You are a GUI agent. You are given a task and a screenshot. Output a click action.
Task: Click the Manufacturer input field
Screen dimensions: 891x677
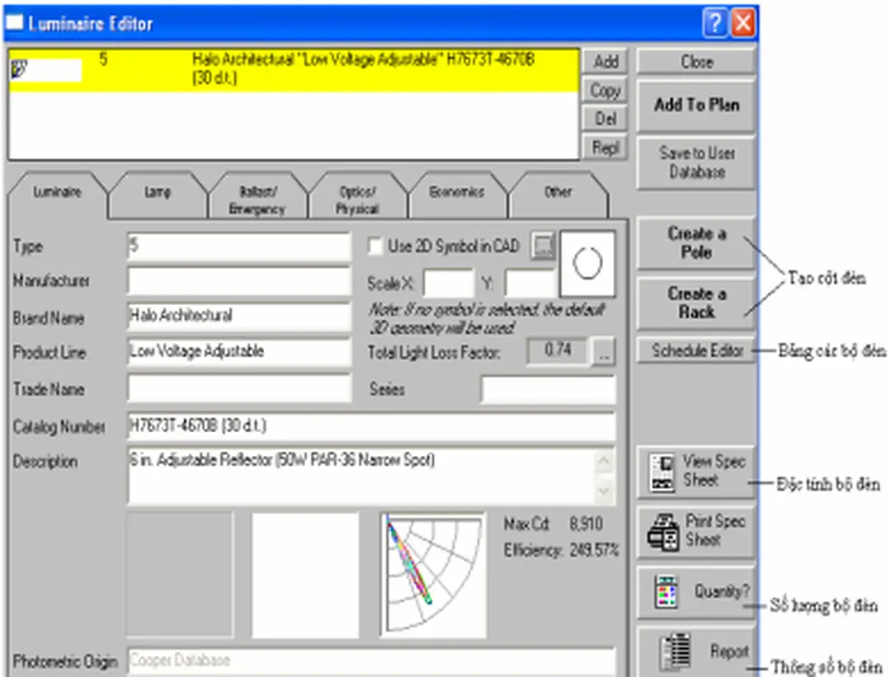238,281
